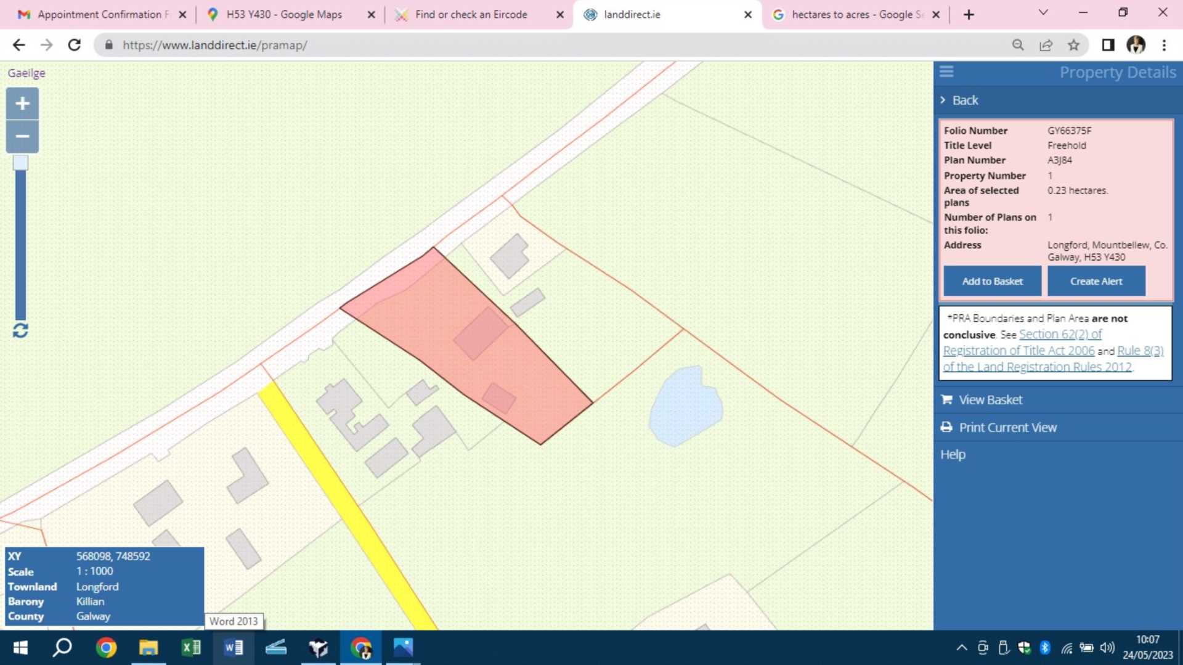Select Print Current View option
The image size is (1183, 665).
pos(1007,428)
